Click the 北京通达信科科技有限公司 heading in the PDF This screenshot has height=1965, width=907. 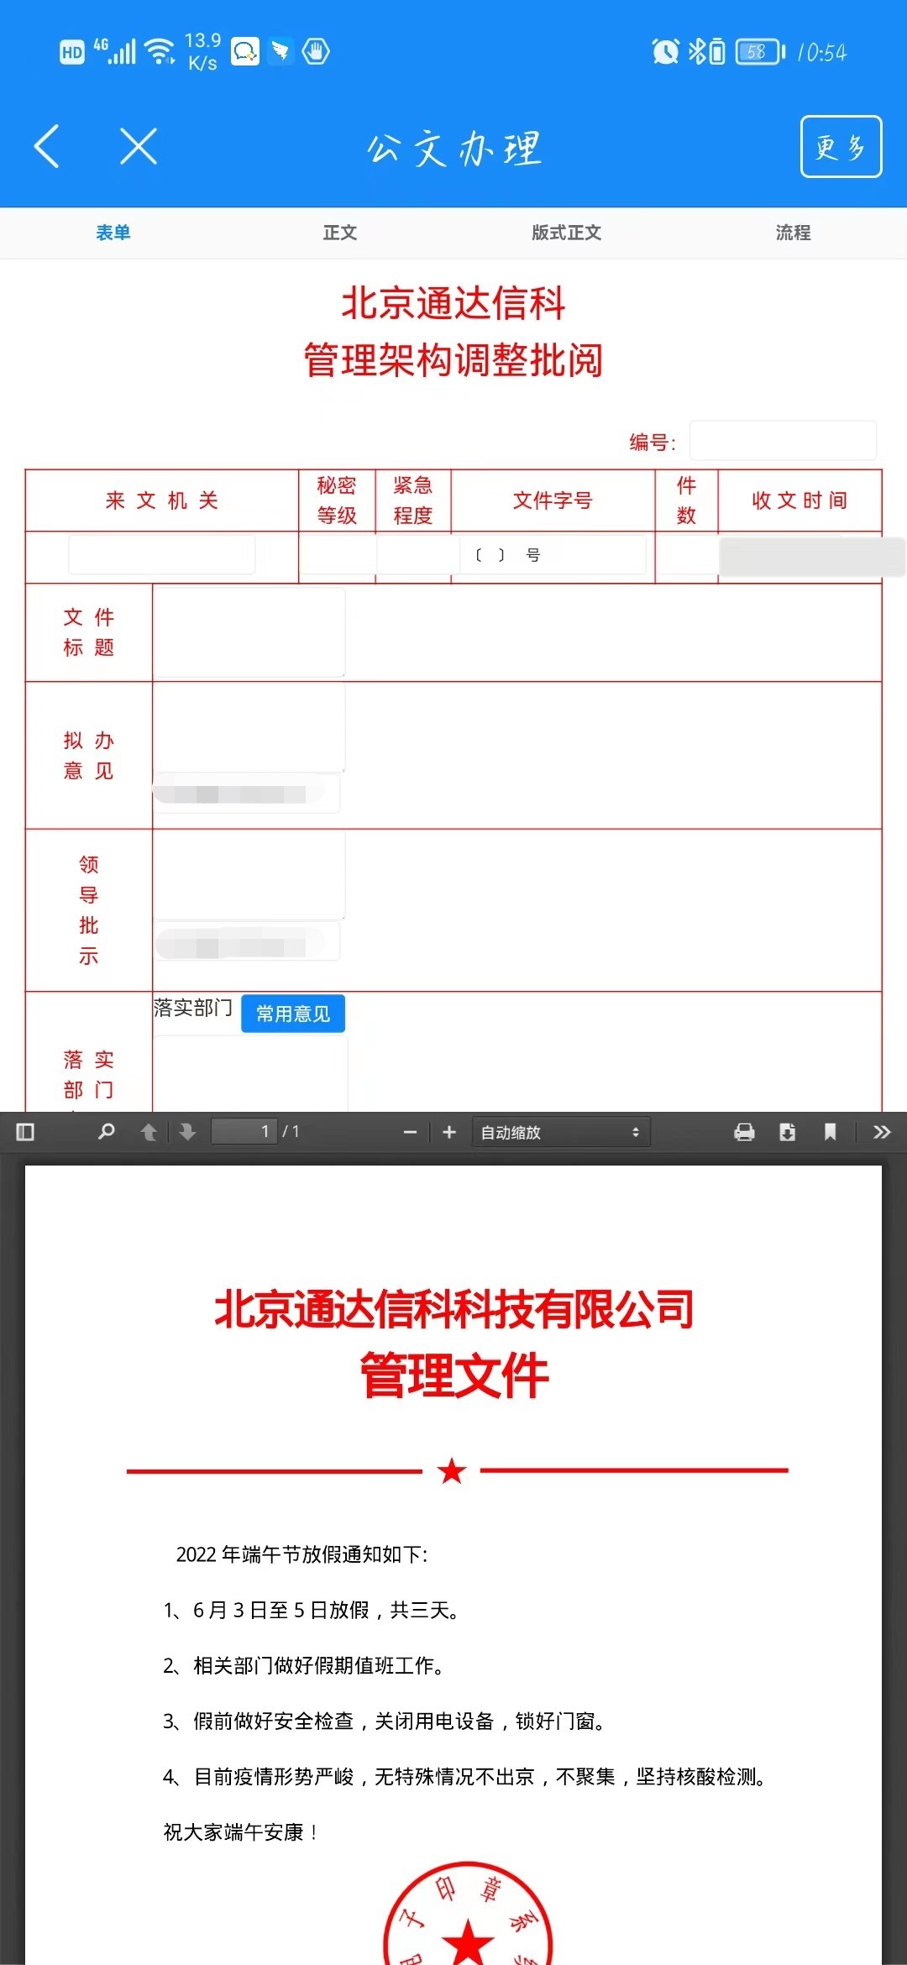tap(453, 1308)
